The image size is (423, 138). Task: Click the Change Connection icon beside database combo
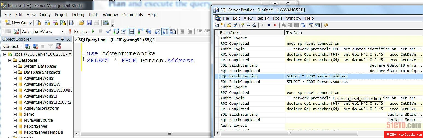(x=16, y=32)
